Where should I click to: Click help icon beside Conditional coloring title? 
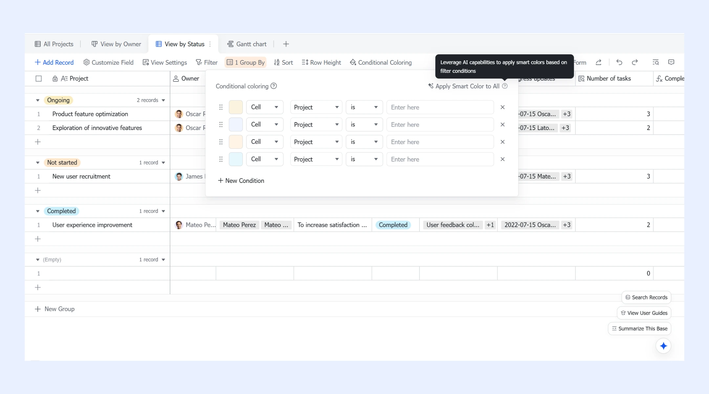[274, 86]
